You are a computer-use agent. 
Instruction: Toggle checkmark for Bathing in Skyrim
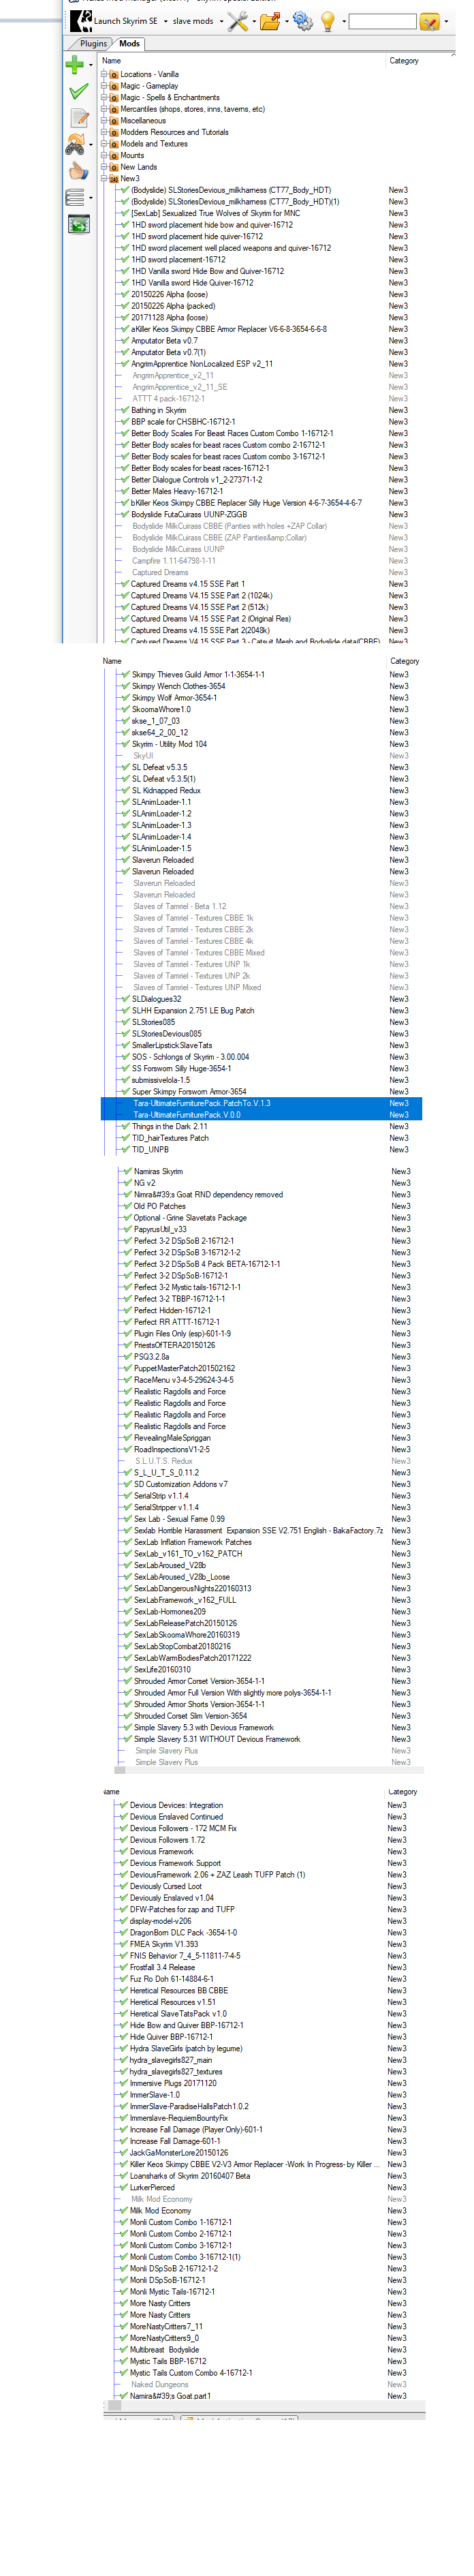pos(125,410)
